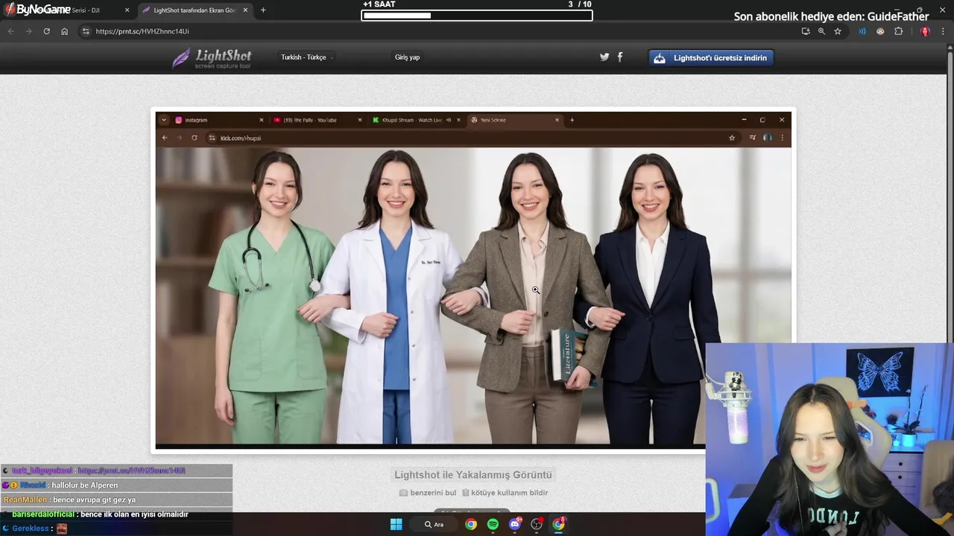
Task: Select the prnt.sc URL address bar
Action: [x=447, y=31]
